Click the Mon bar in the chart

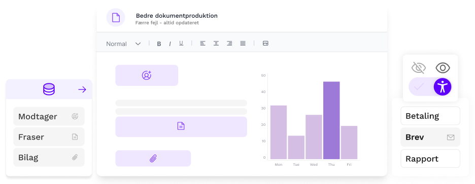(x=279, y=132)
